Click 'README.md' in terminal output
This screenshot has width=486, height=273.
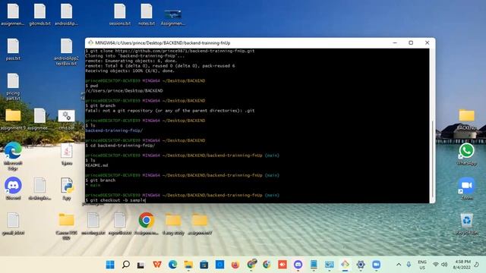[x=96, y=165]
